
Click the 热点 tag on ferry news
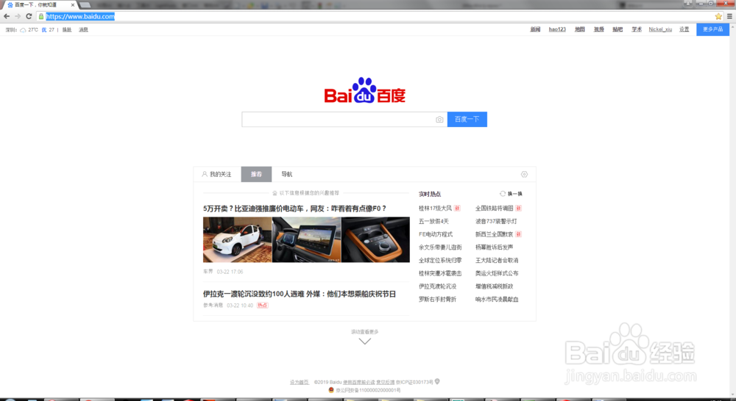(263, 306)
